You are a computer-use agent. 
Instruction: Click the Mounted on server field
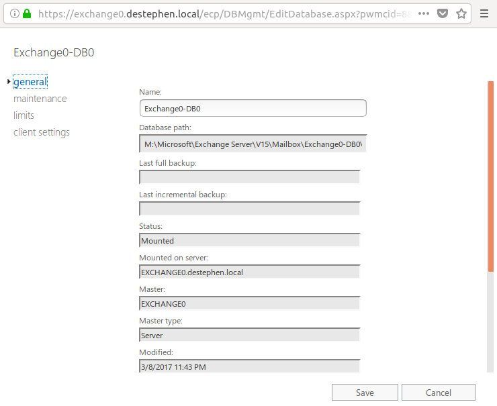pyautogui.click(x=249, y=272)
